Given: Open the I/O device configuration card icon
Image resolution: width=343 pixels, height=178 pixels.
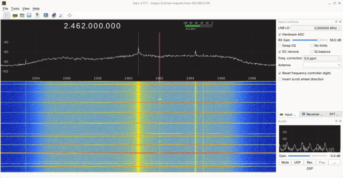Looking at the screenshot, I should 15,16.
